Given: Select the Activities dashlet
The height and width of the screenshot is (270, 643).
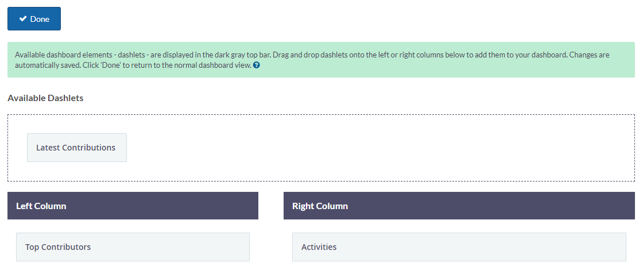Looking at the screenshot, I should (x=459, y=247).
